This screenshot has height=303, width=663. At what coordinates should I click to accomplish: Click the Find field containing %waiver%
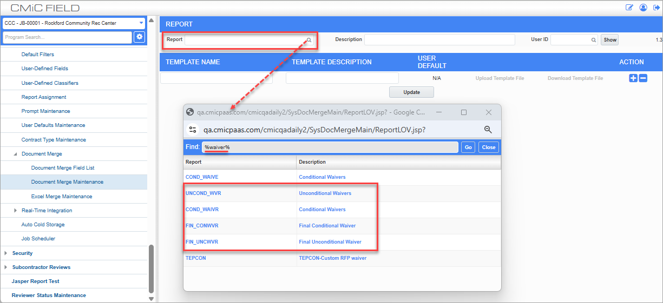[x=330, y=147]
